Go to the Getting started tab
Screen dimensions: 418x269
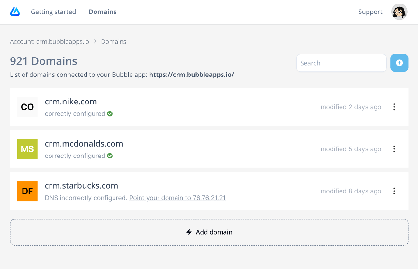[x=53, y=12]
